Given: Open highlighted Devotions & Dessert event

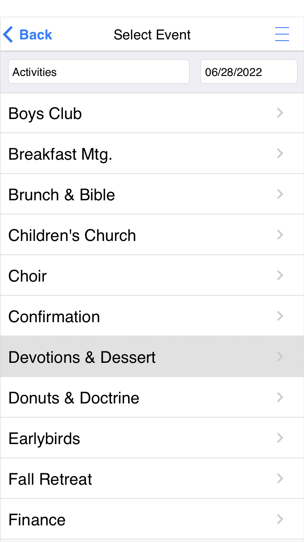Looking at the screenshot, I should pos(82,357).
